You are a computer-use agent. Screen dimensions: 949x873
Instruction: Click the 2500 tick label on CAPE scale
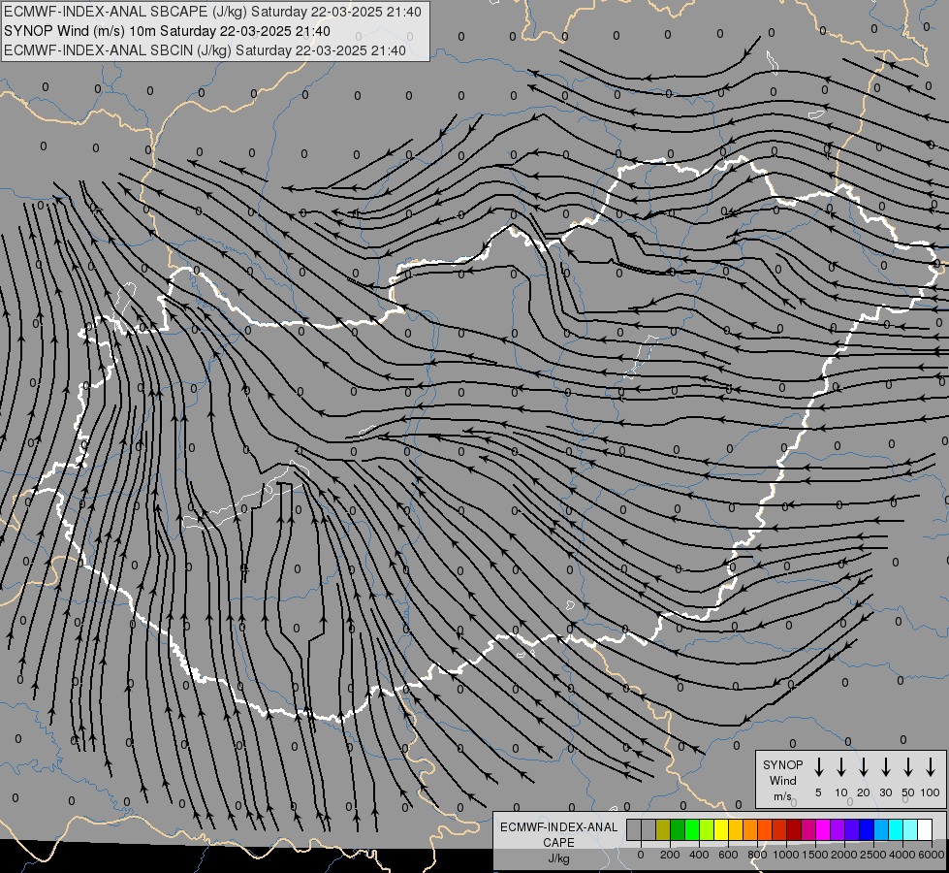(873, 855)
